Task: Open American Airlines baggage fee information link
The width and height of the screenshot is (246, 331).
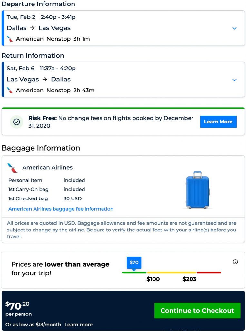Action: click(x=61, y=209)
